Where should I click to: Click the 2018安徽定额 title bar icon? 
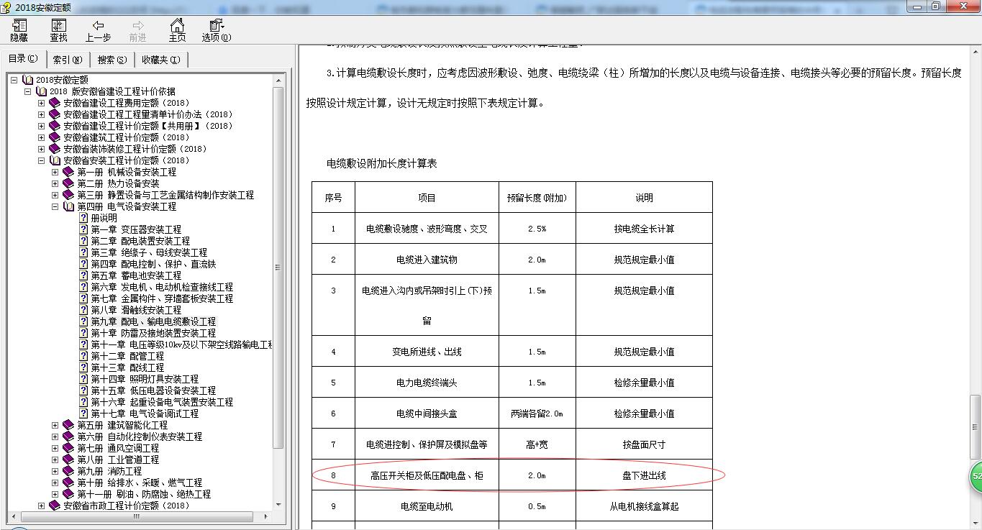[7, 6]
